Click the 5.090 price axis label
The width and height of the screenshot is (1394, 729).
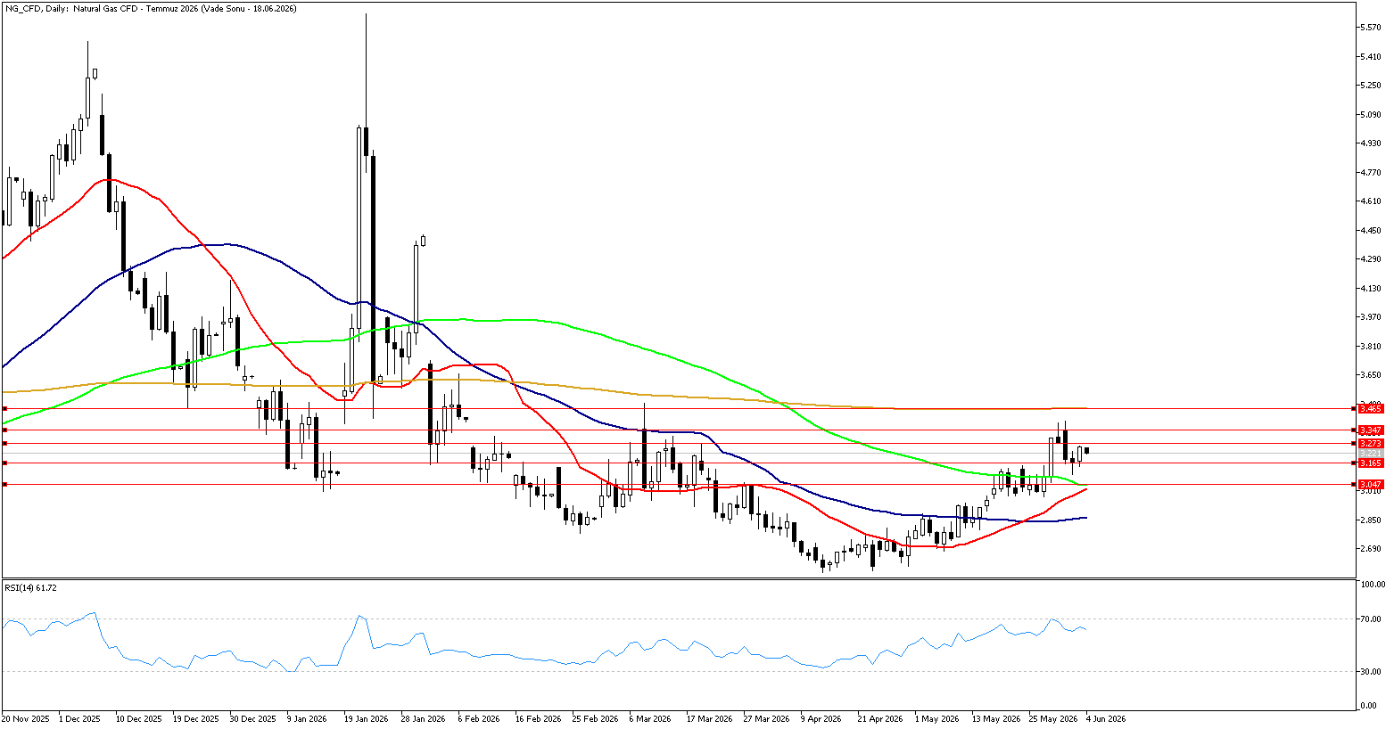tap(1371, 114)
